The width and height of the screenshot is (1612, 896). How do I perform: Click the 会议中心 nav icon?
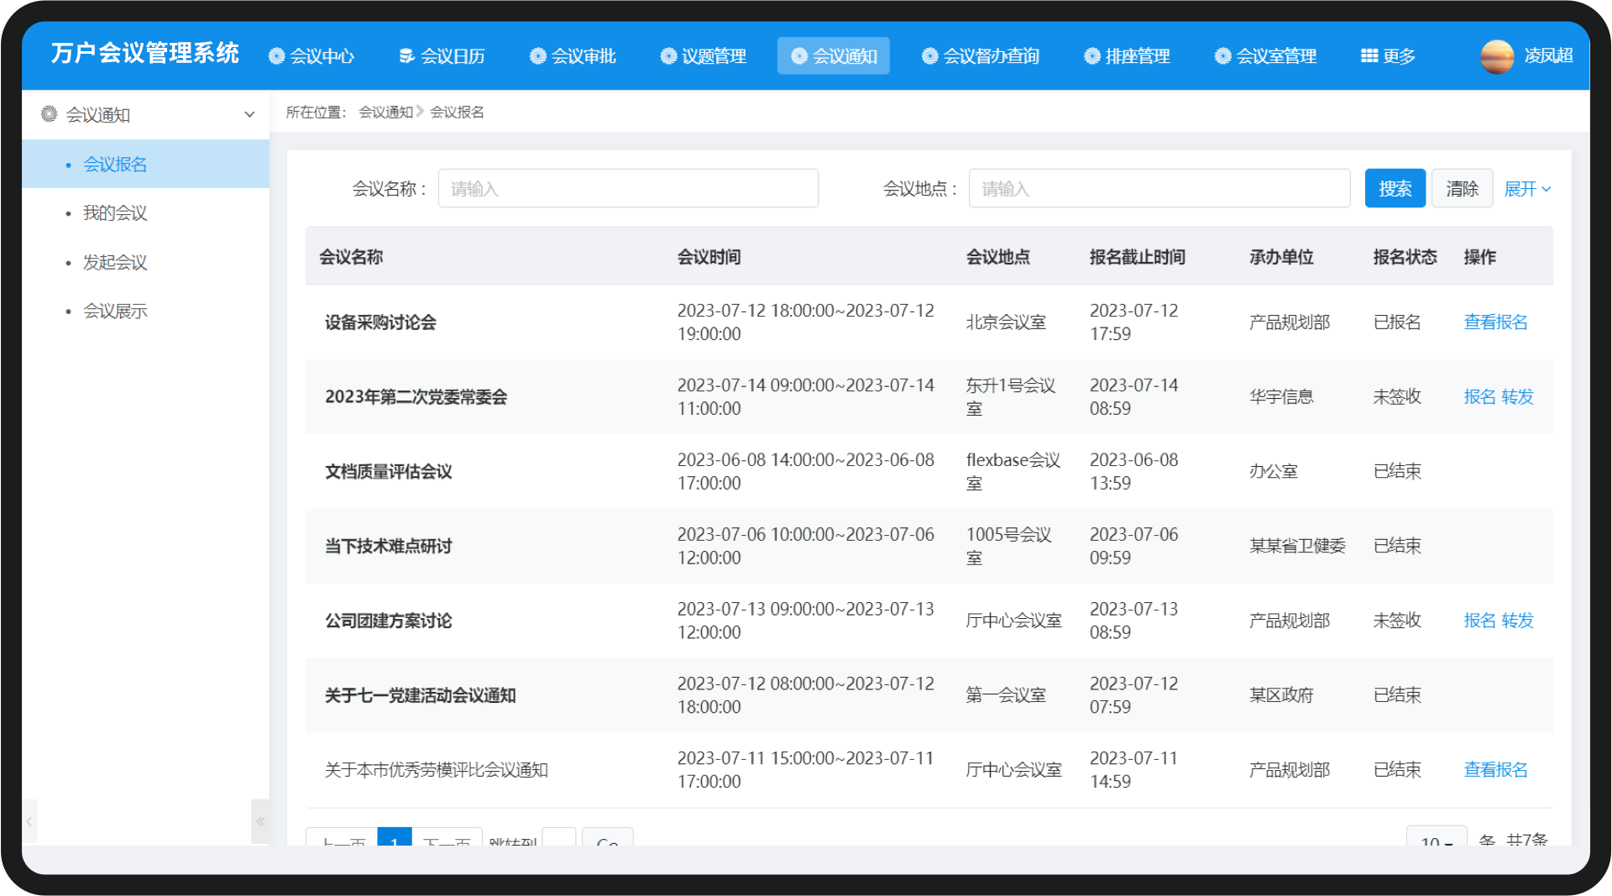coord(276,56)
